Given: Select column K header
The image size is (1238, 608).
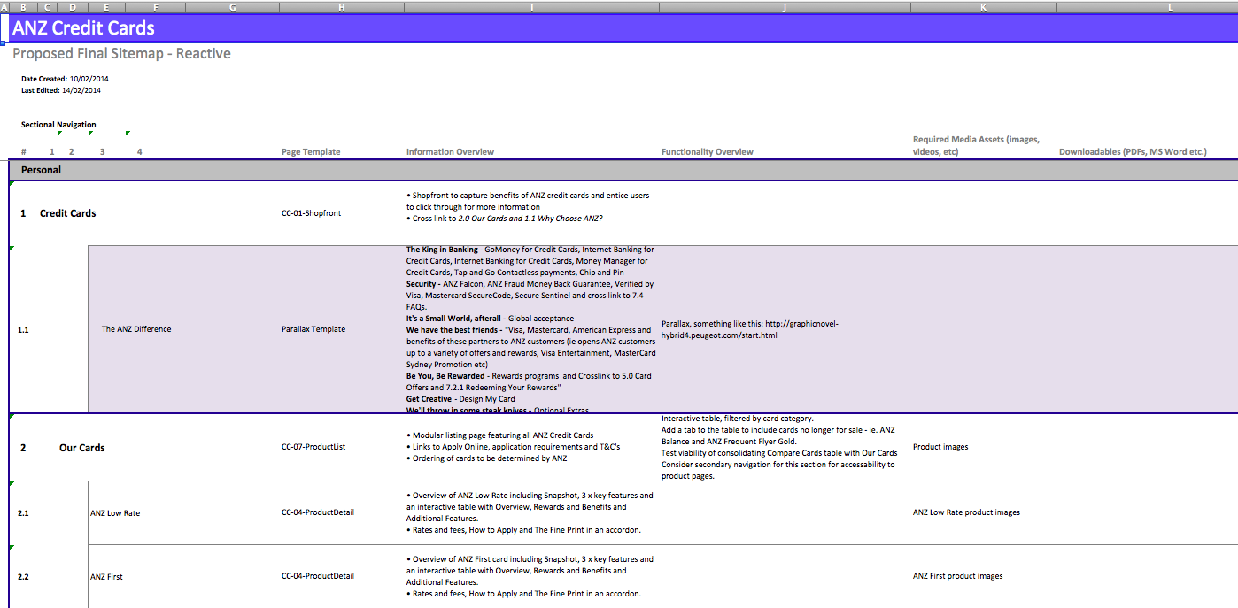Looking at the screenshot, I should click(x=984, y=7).
